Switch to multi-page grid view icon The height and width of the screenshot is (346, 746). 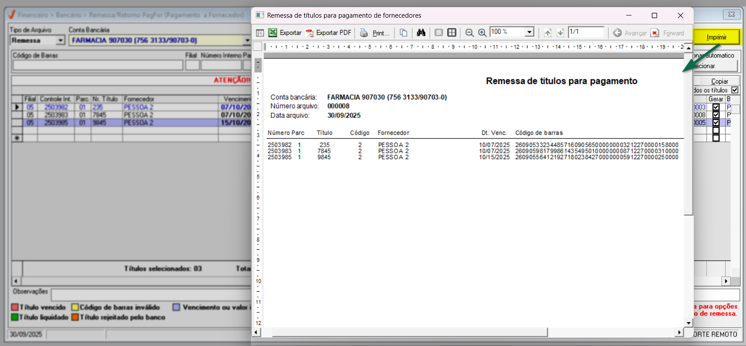(x=451, y=33)
